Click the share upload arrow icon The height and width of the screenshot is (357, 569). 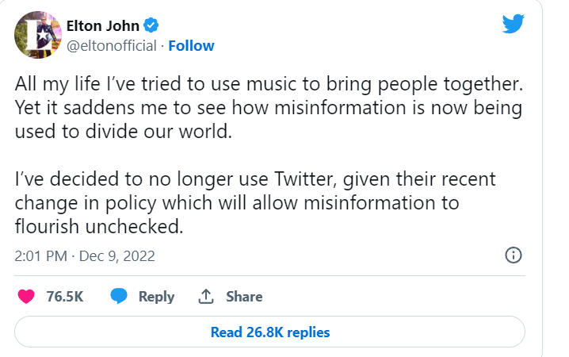point(206,297)
